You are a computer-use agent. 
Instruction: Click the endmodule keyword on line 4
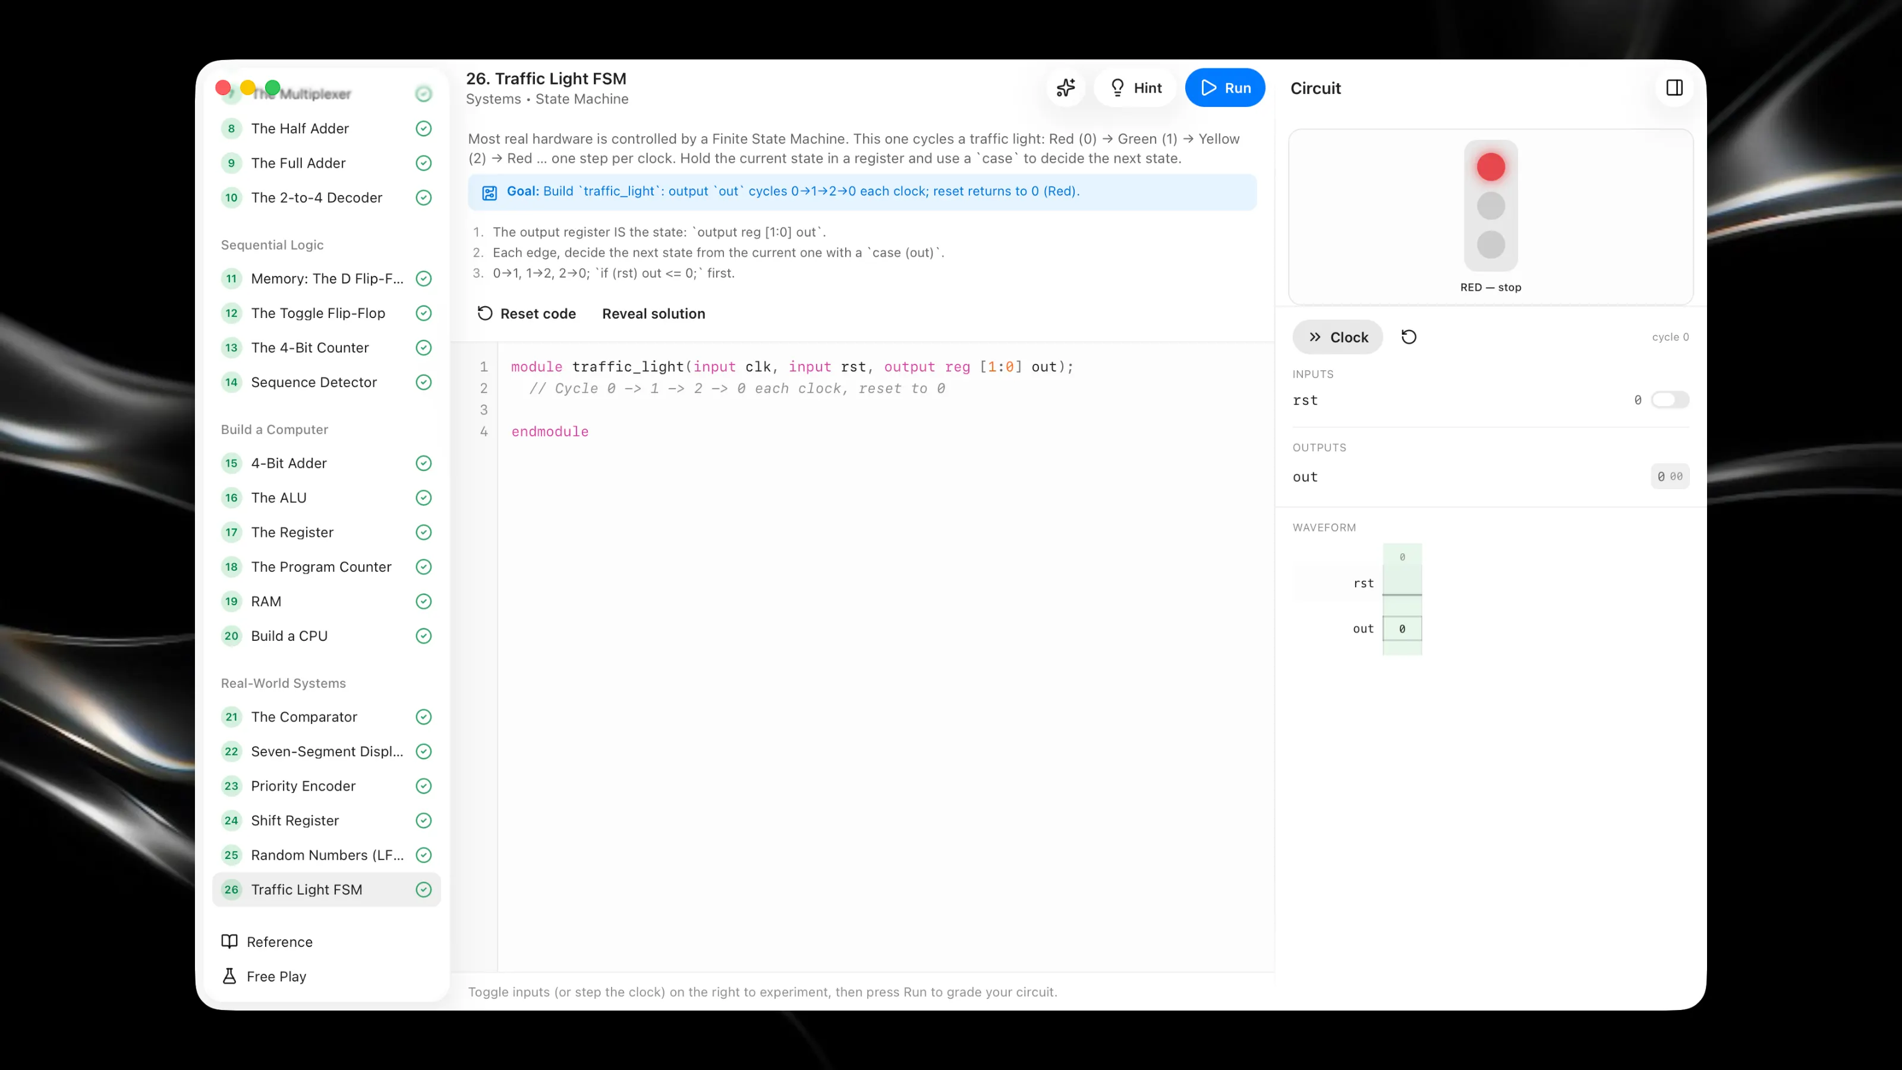pyautogui.click(x=550, y=431)
